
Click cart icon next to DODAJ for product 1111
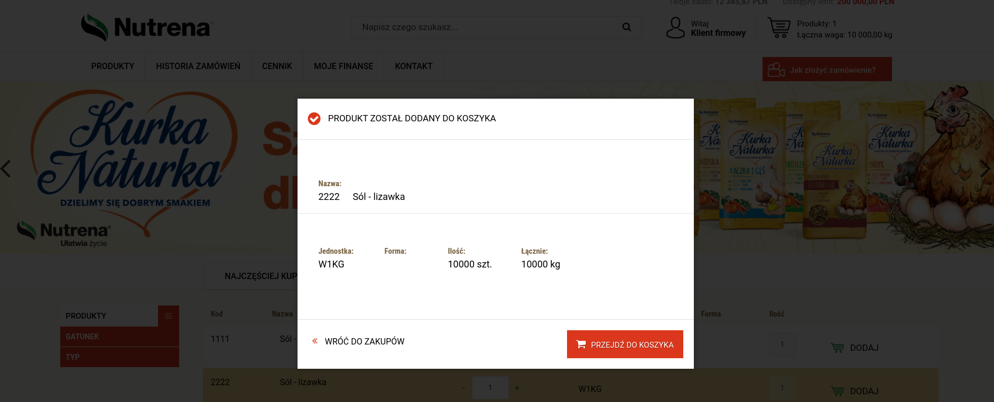pyautogui.click(x=837, y=348)
